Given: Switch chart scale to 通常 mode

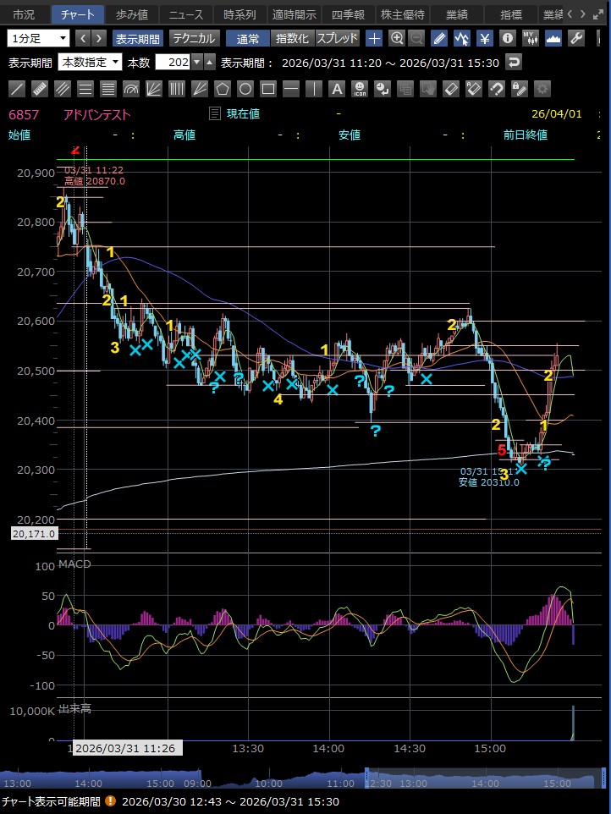Looking at the screenshot, I should (248, 38).
